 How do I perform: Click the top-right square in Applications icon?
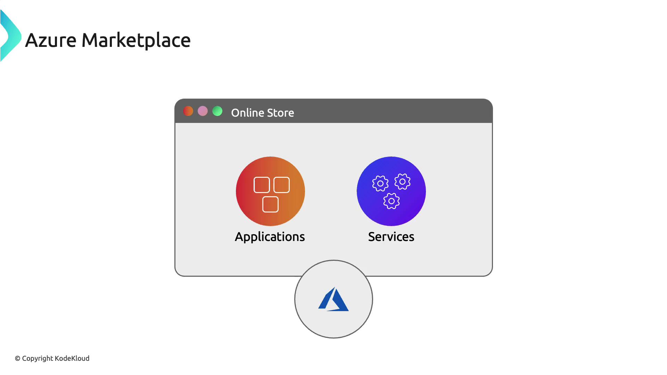click(281, 185)
